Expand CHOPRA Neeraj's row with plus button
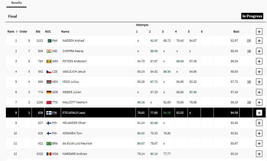Screen dimensions: 267x161 tap(259, 51)
